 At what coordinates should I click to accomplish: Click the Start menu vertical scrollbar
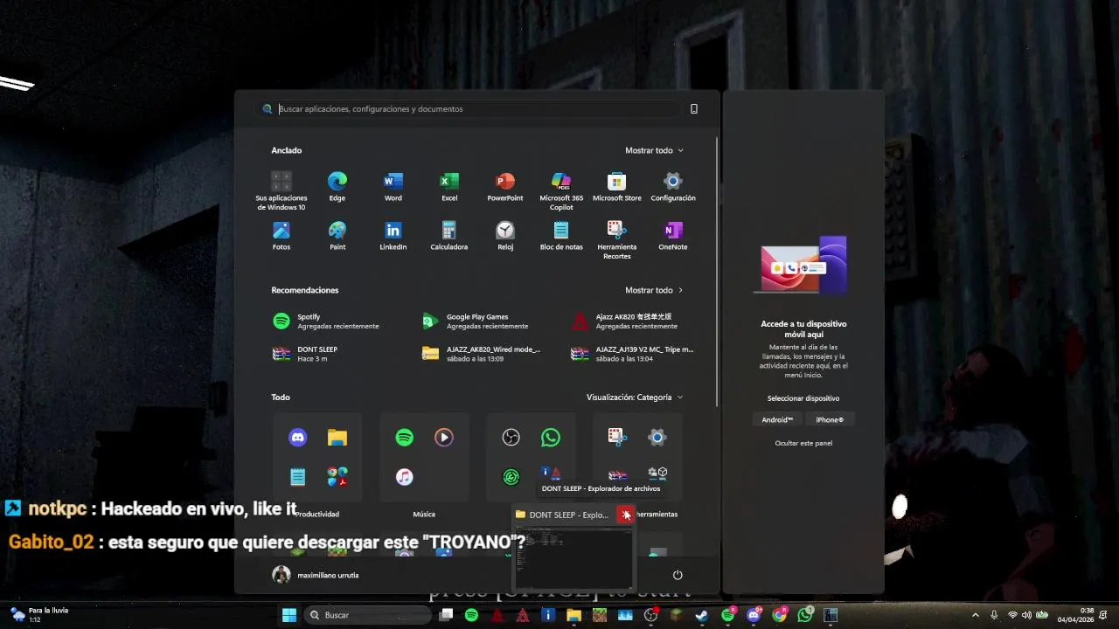click(717, 271)
